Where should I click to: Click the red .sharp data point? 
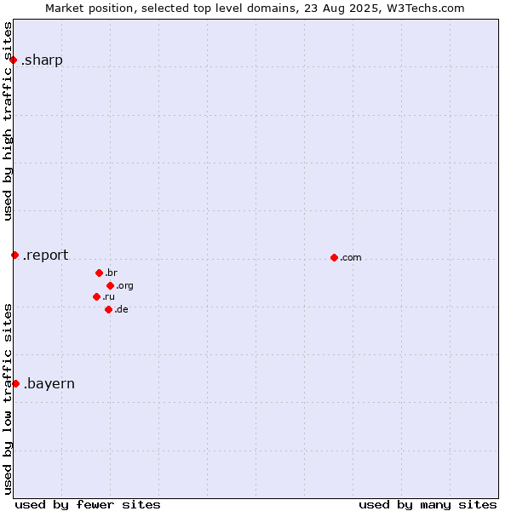coord(14,60)
